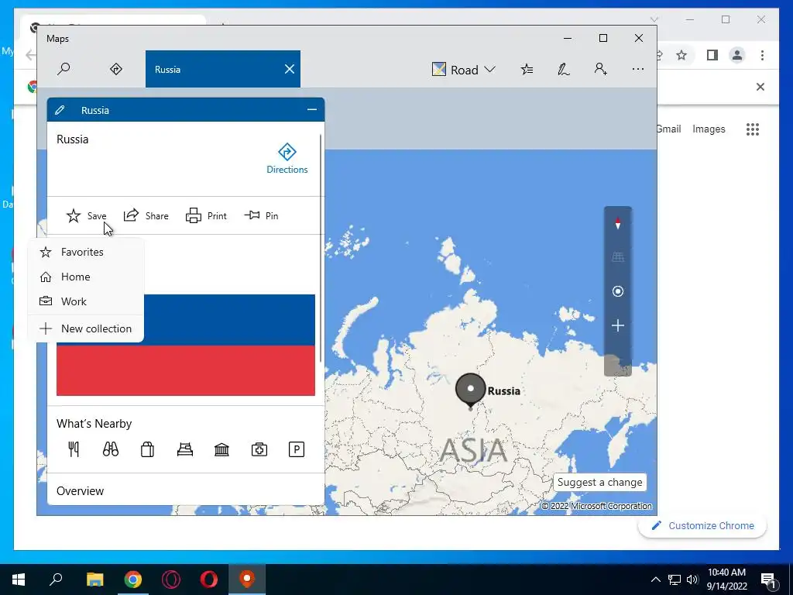
Task: Close the Russia tab in Maps
Action: (x=290, y=69)
